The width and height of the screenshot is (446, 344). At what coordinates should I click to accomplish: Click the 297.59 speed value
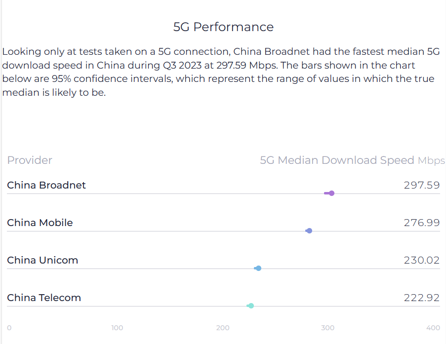click(x=422, y=186)
